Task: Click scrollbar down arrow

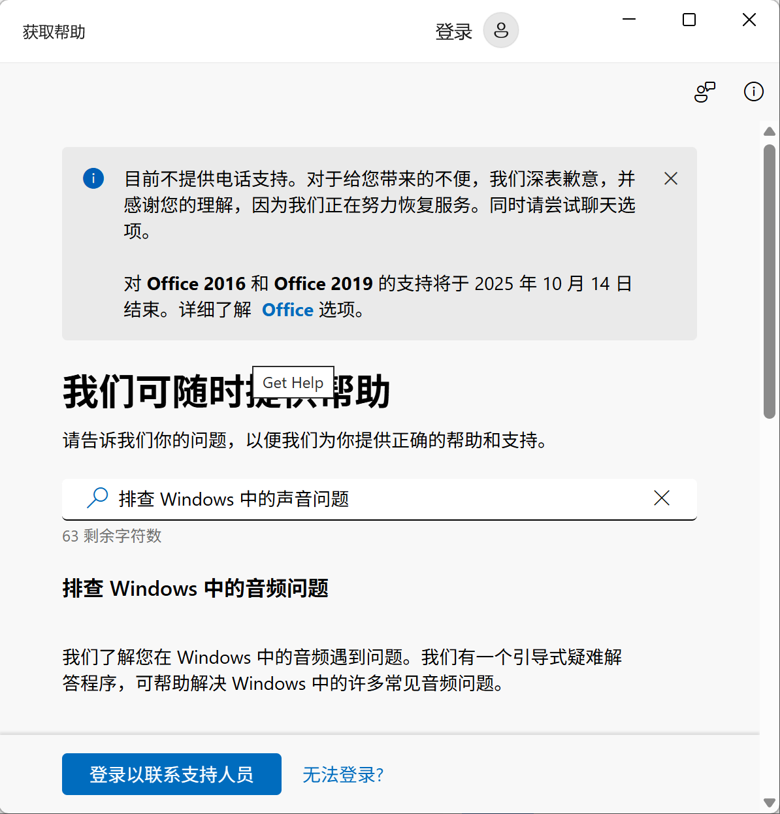Action: 769,802
